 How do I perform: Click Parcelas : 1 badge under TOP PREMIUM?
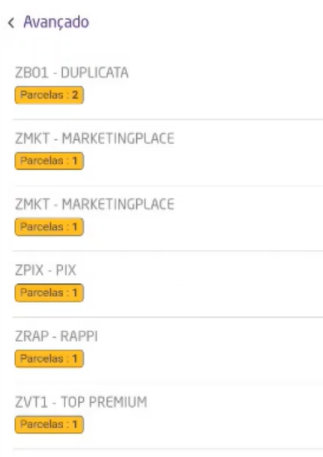click(x=49, y=425)
